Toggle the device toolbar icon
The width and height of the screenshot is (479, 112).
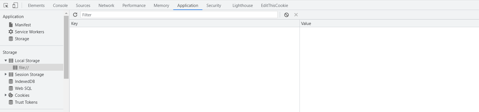15,5
